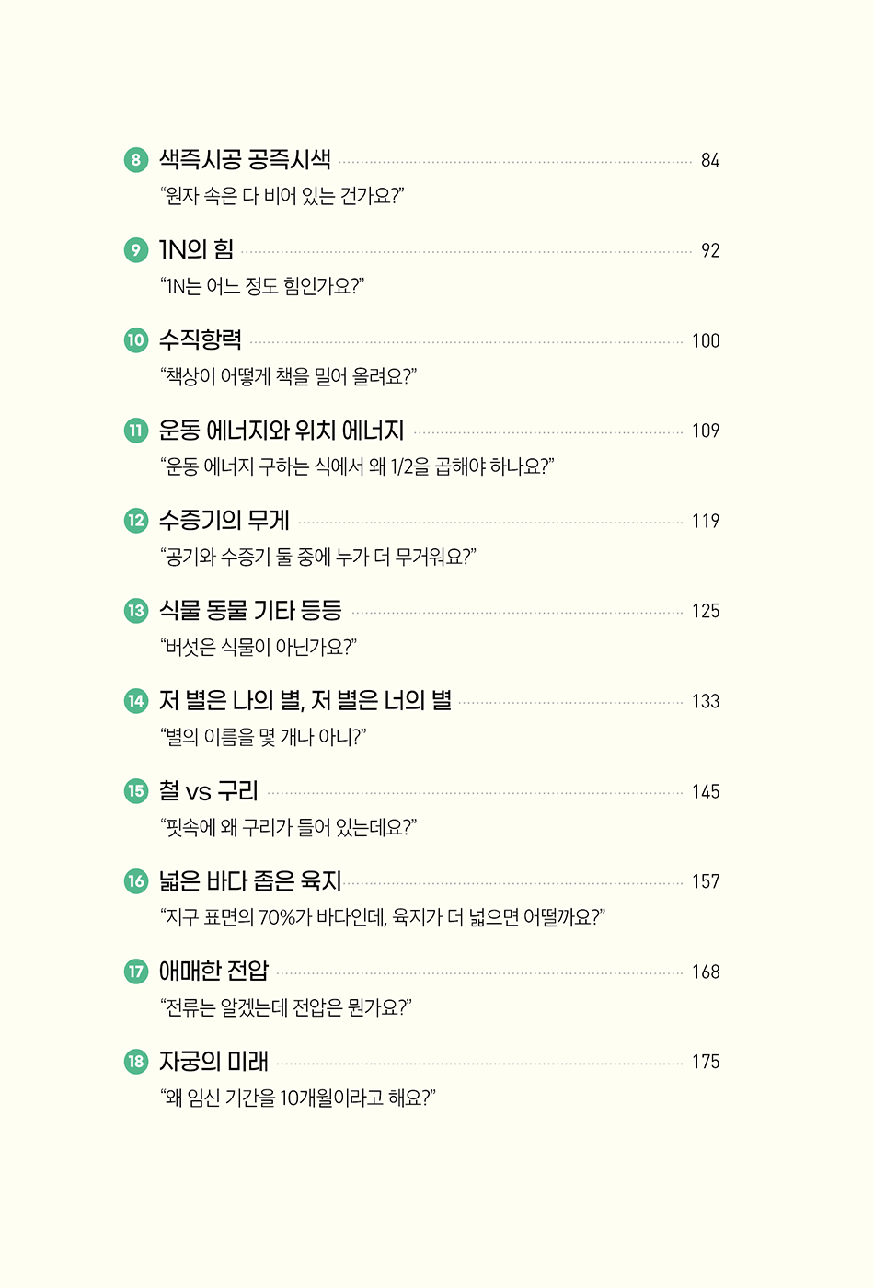Open the 식물 동물 기타 등등 chapter
This screenshot has height=1288, width=874.
click(x=250, y=610)
